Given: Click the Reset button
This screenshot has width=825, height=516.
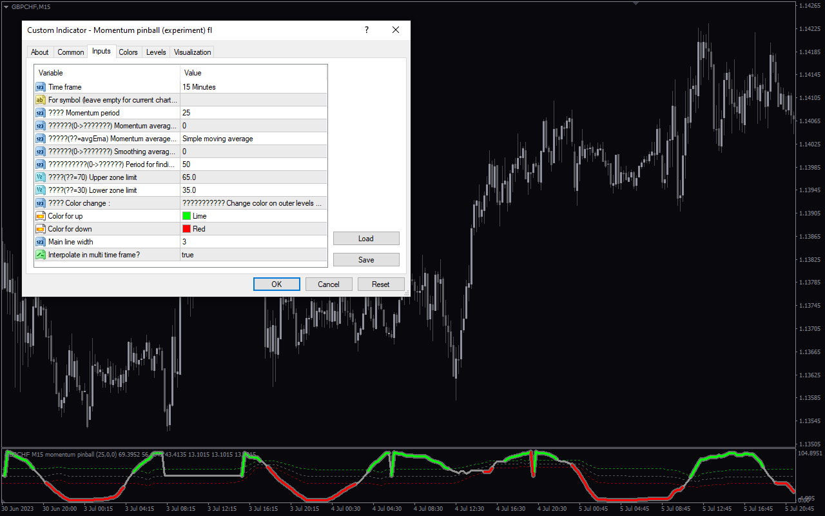Looking at the screenshot, I should (381, 284).
